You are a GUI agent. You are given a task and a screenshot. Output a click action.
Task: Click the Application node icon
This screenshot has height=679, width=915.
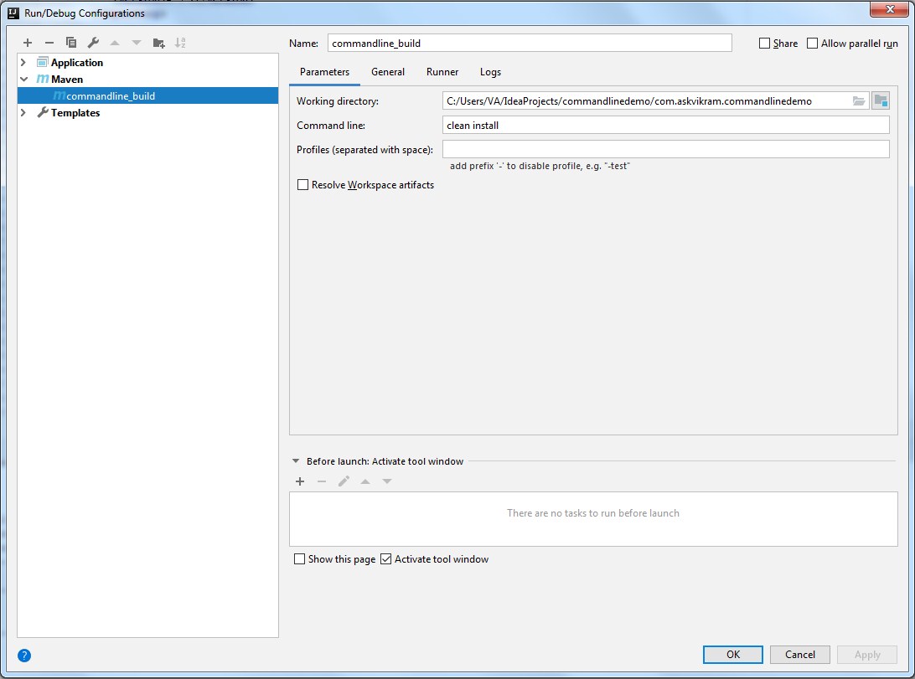(42, 62)
